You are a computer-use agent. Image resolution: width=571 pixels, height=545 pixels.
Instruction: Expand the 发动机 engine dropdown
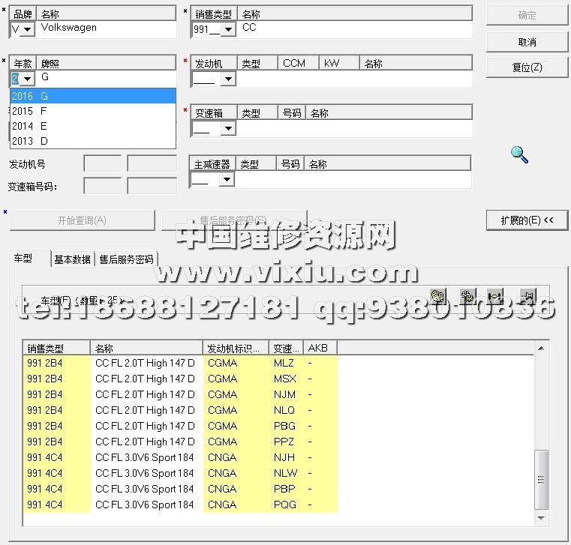pos(227,79)
